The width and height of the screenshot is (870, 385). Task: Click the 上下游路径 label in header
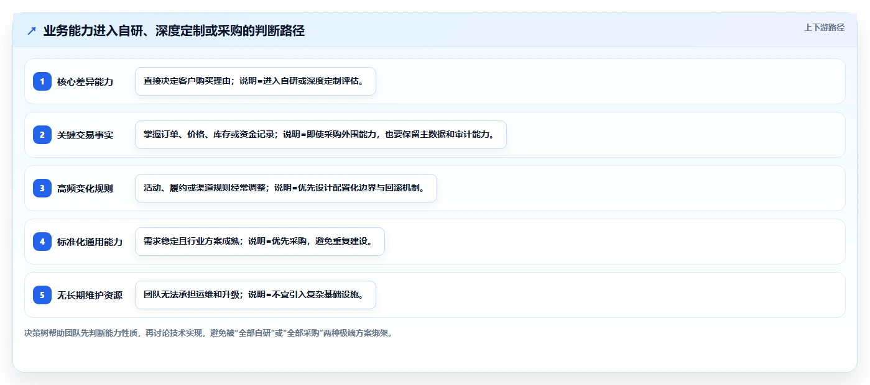click(x=824, y=27)
